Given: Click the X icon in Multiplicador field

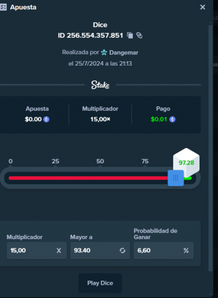Looking at the screenshot, I should point(59,250).
